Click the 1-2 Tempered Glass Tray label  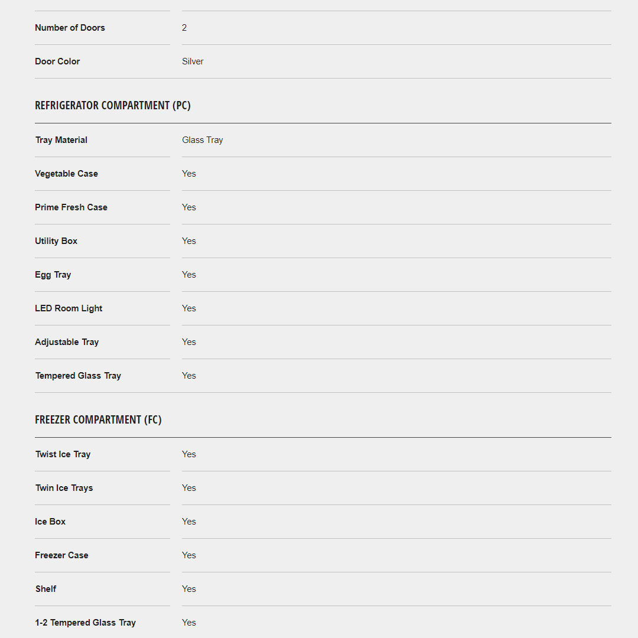85,623
